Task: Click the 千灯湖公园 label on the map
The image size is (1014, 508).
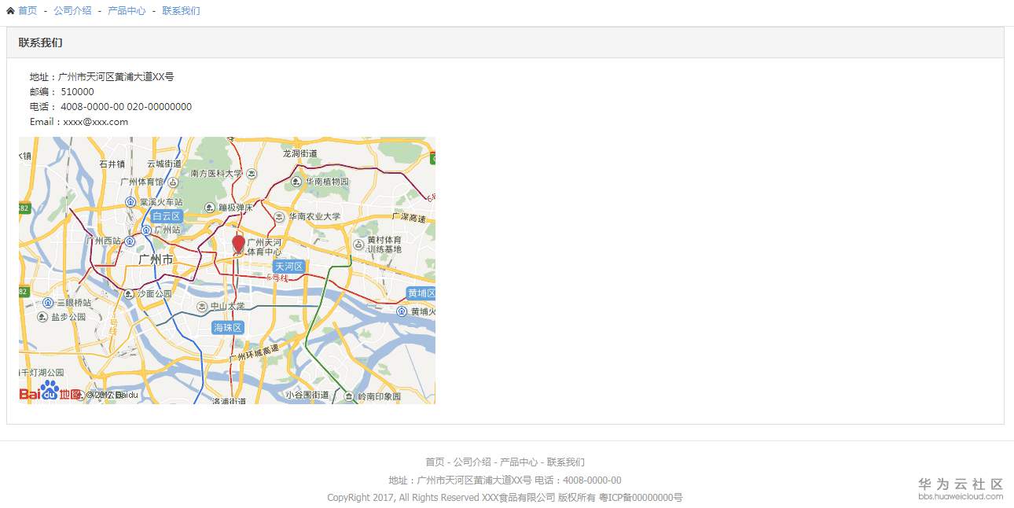Action: [x=42, y=373]
